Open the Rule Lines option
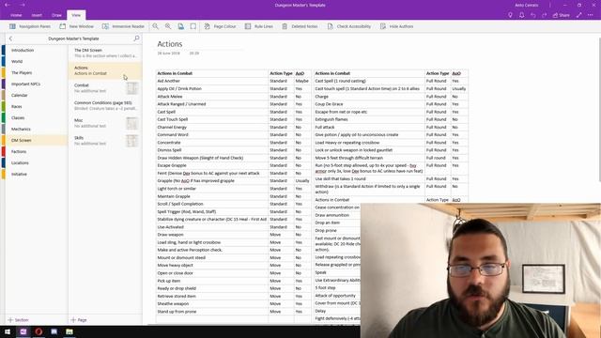The width and height of the screenshot is (601, 338). click(x=259, y=26)
